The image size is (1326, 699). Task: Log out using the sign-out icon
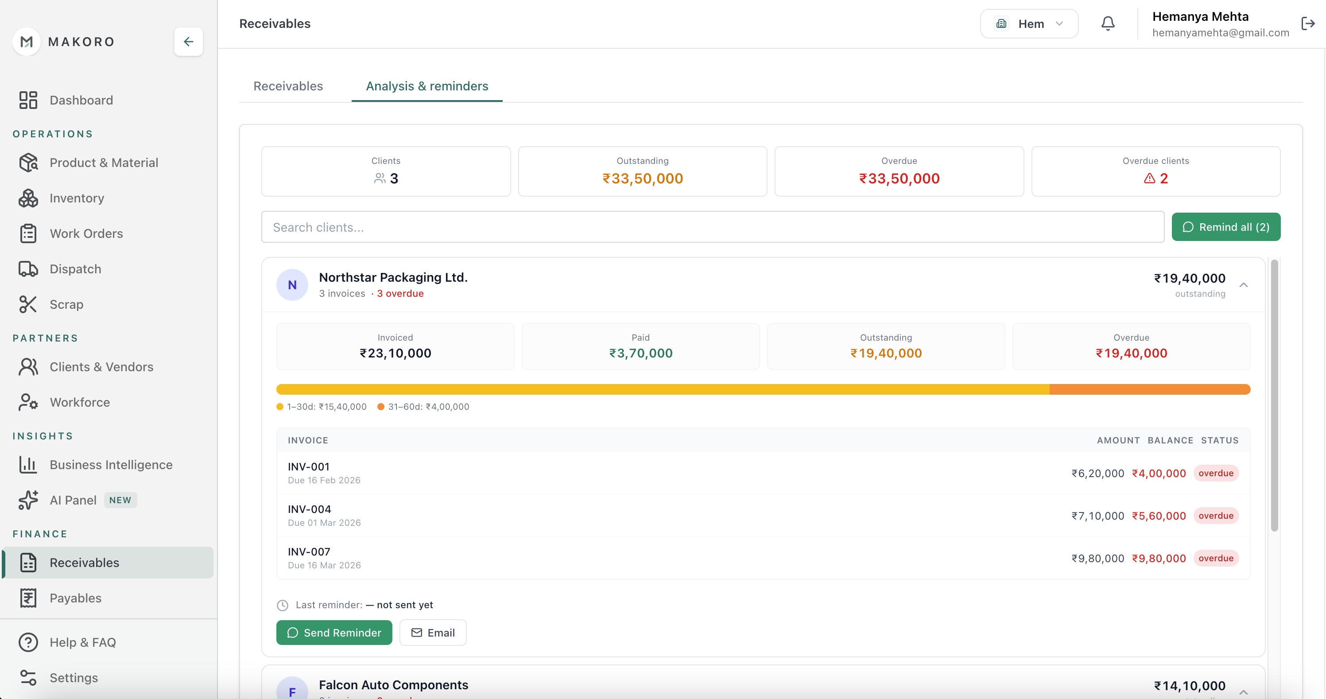tap(1308, 23)
